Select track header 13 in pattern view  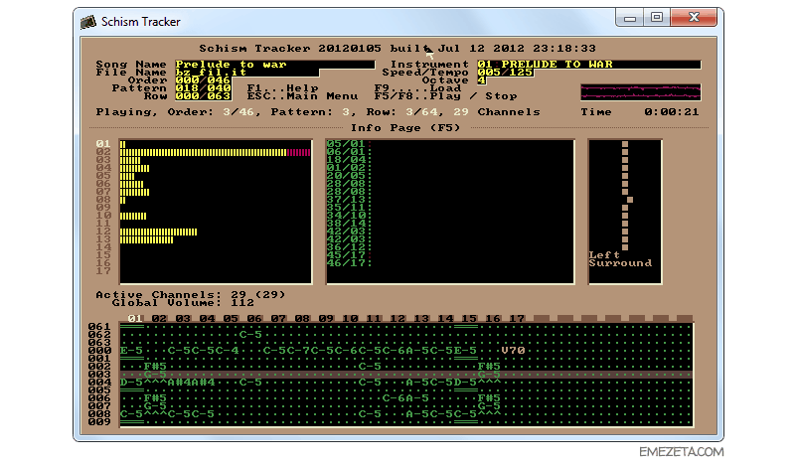421,319
